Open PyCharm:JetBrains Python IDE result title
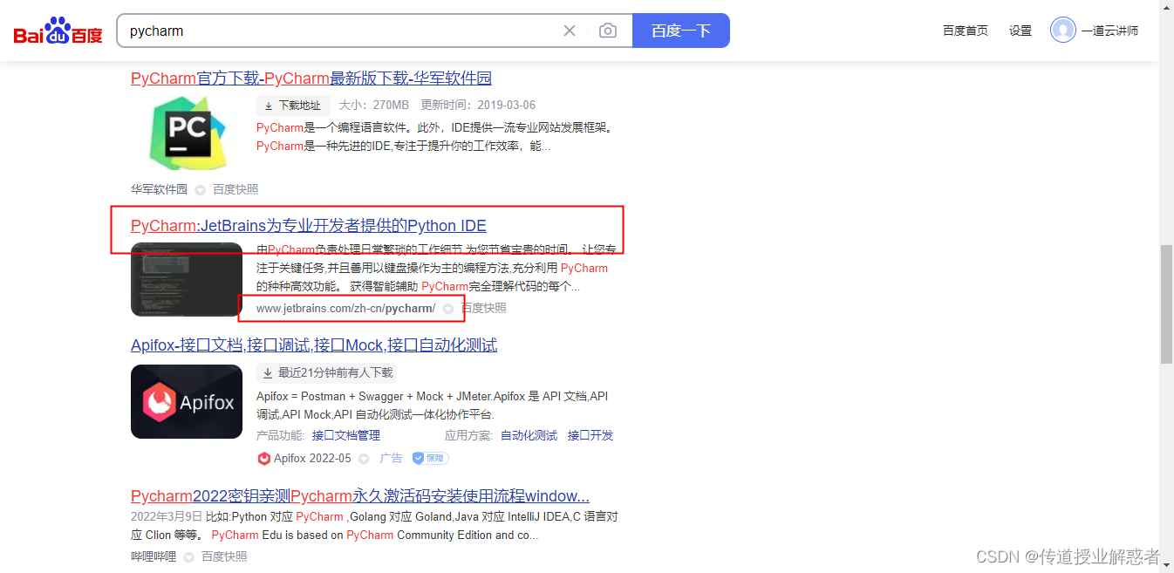 coord(309,226)
